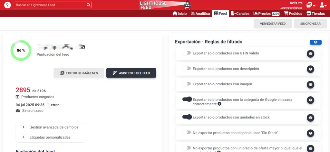Open the EDITOR DE IMÁGENES button

[79, 73]
